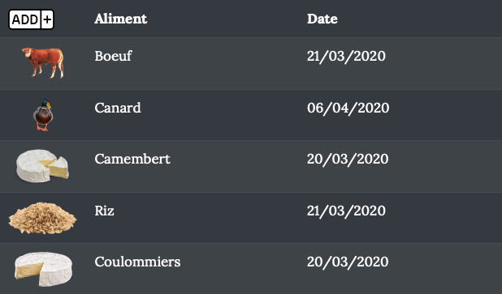Select the Camembert date 20/03/2020
The height and width of the screenshot is (294, 502).
[348, 160]
